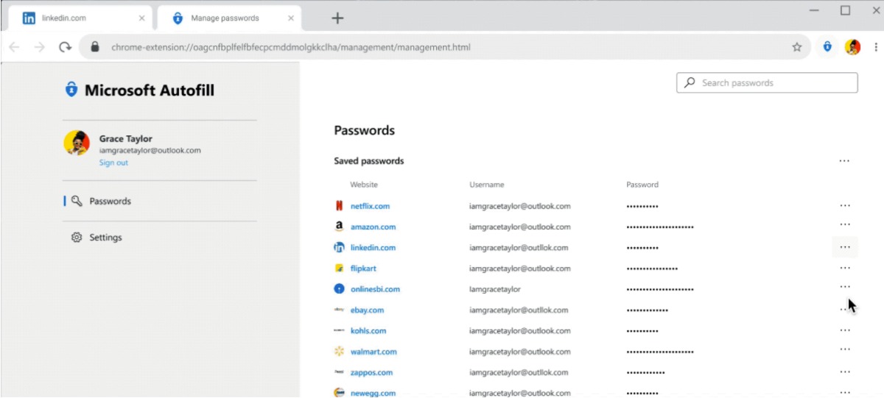
Task: Click the Settings gear icon
Action: pos(77,238)
